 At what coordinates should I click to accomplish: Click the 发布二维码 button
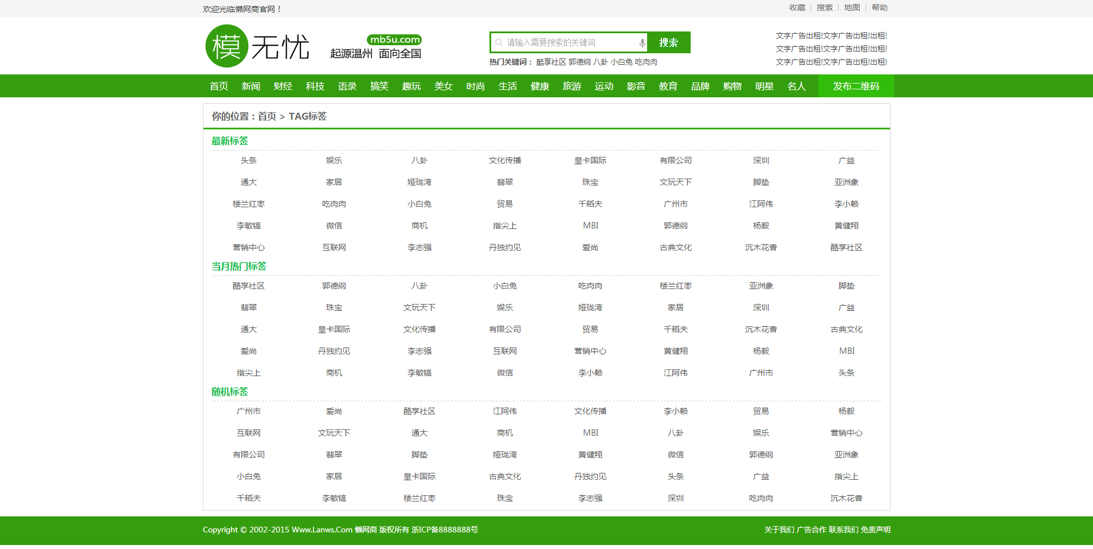[x=856, y=86]
